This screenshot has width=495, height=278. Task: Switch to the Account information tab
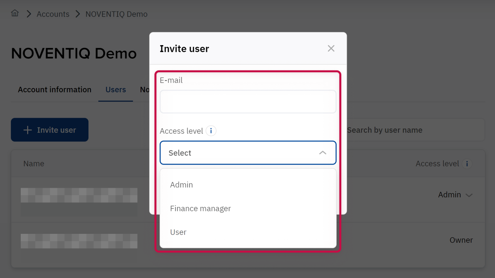pos(55,90)
